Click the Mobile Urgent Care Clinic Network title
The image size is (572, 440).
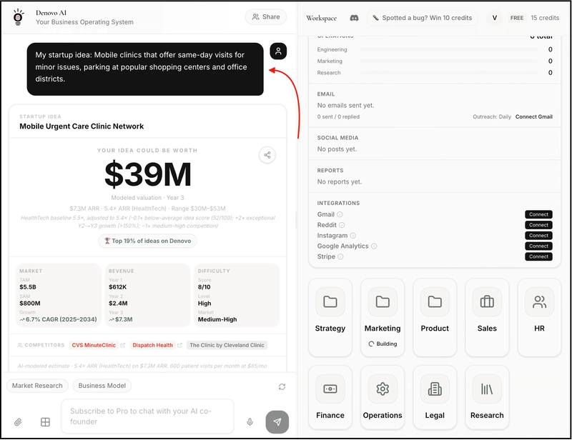[82, 126]
